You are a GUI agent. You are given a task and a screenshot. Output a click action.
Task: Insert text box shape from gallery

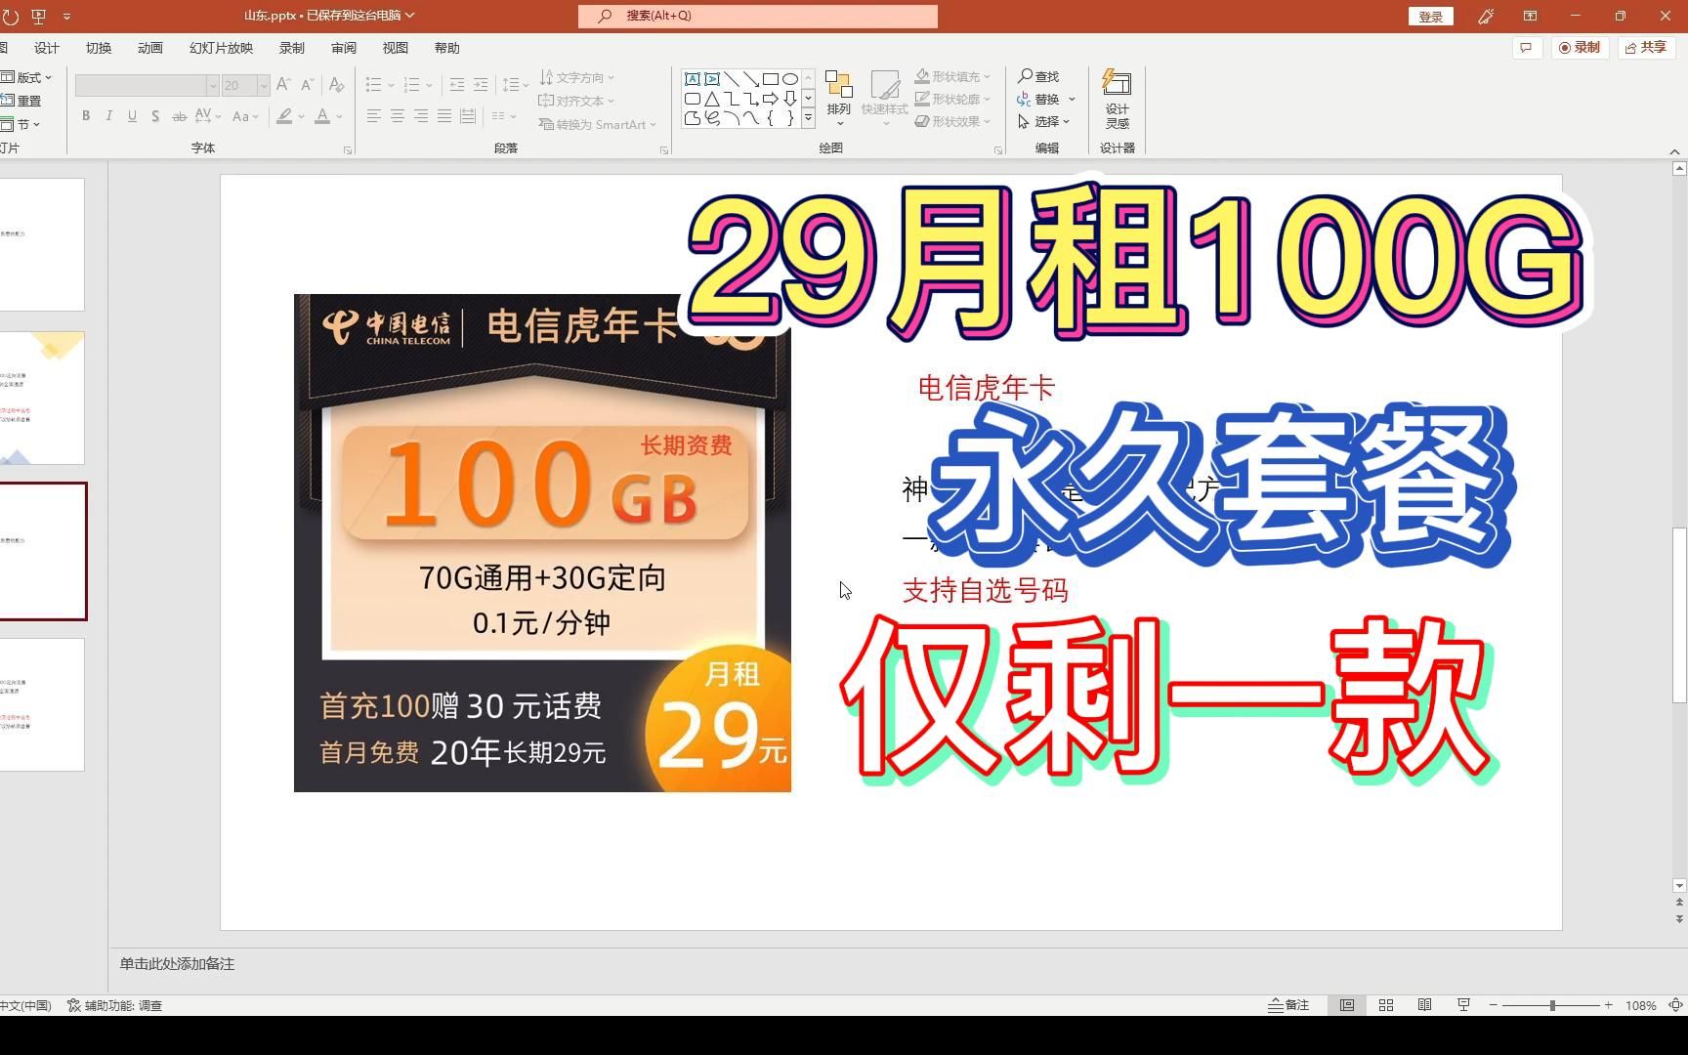tap(692, 79)
